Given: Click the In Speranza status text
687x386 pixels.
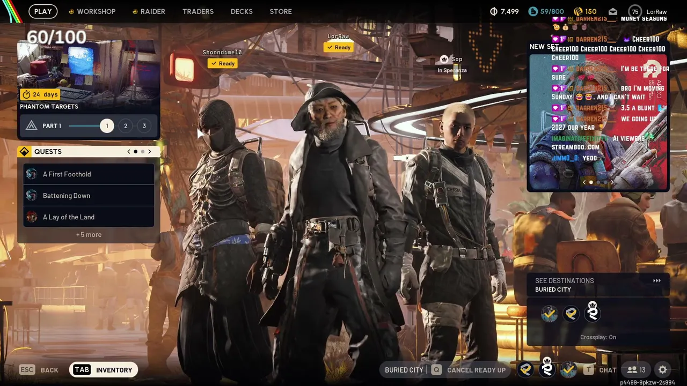Looking at the screenshot, I should 452,70.
